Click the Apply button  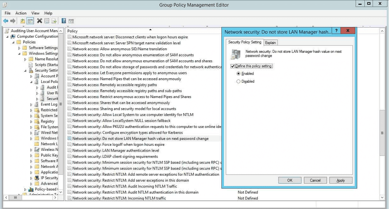(x=341, y=180)
